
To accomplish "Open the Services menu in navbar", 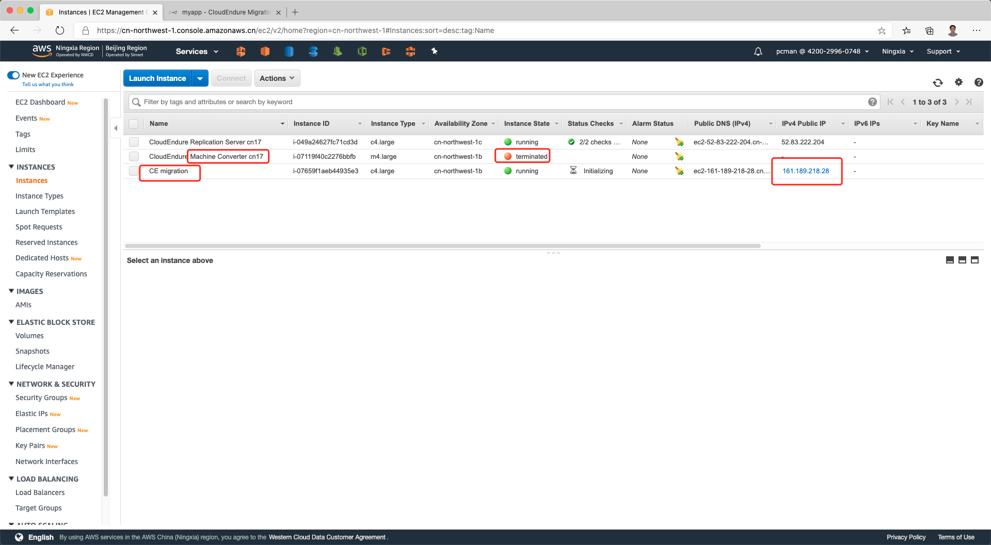I will (197, 52).
